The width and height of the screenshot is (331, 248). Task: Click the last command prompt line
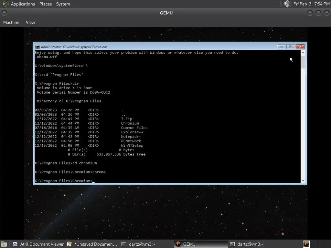point(64,181)
